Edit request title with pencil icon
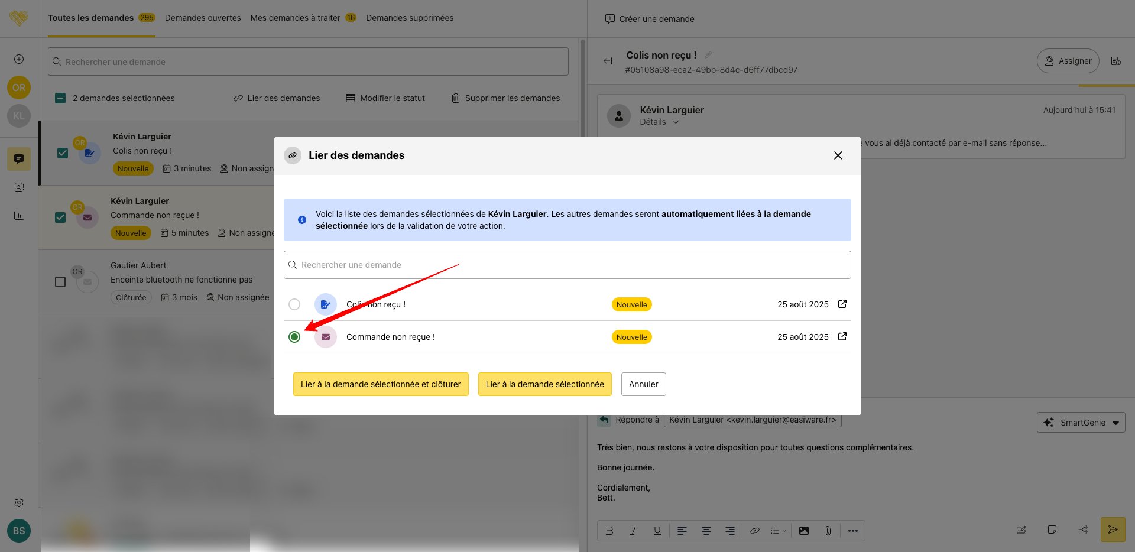Viewport: 1135px width, 552px height. point(708,55)
